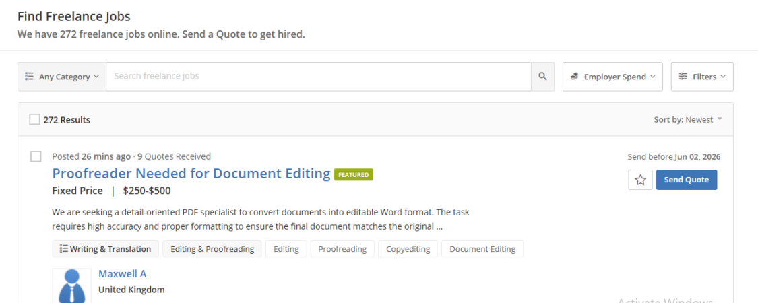This screenshot has width=758, height=303.
Task: Click the Find Freelance Jobs heading
Action: [x=74, y=16]
